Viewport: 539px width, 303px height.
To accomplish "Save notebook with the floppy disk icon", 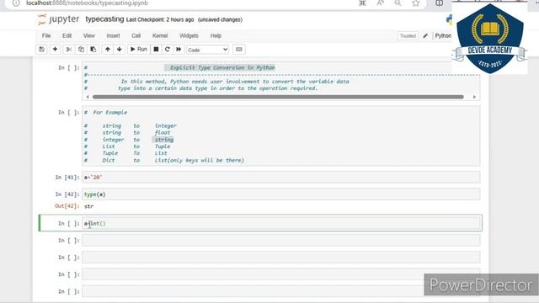I will point(41,50).
